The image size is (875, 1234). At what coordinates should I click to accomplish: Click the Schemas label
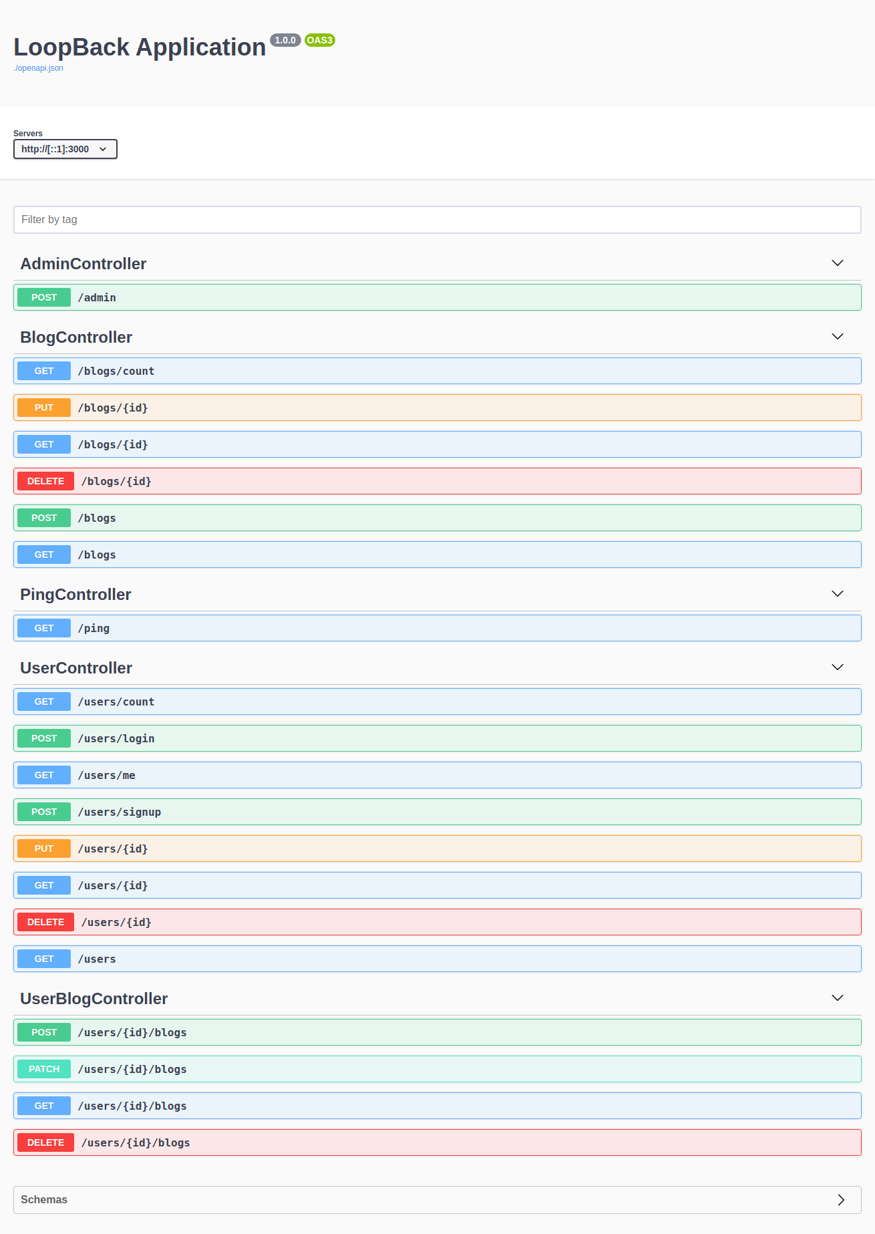pos(44,1200)
